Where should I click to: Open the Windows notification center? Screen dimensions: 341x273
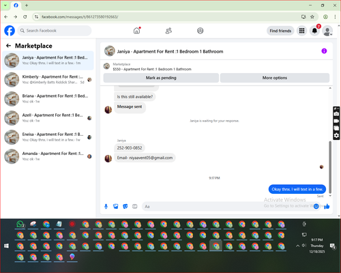click(333, 246)
